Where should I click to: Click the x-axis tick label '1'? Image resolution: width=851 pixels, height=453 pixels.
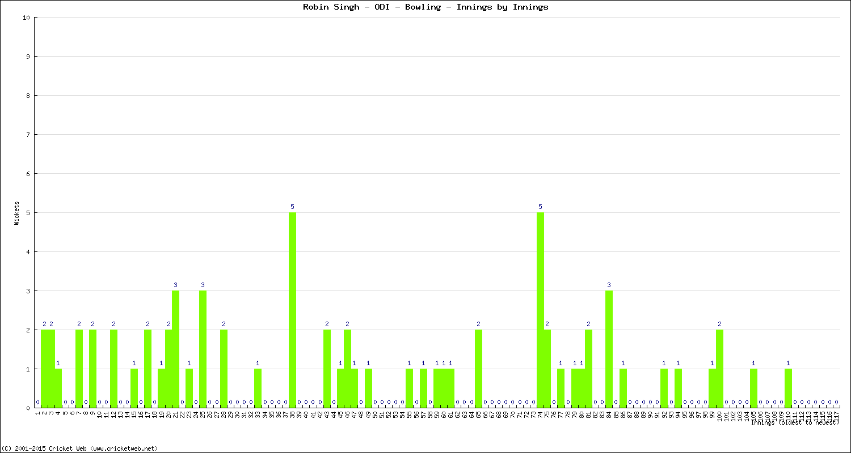(x=37, y=413)
